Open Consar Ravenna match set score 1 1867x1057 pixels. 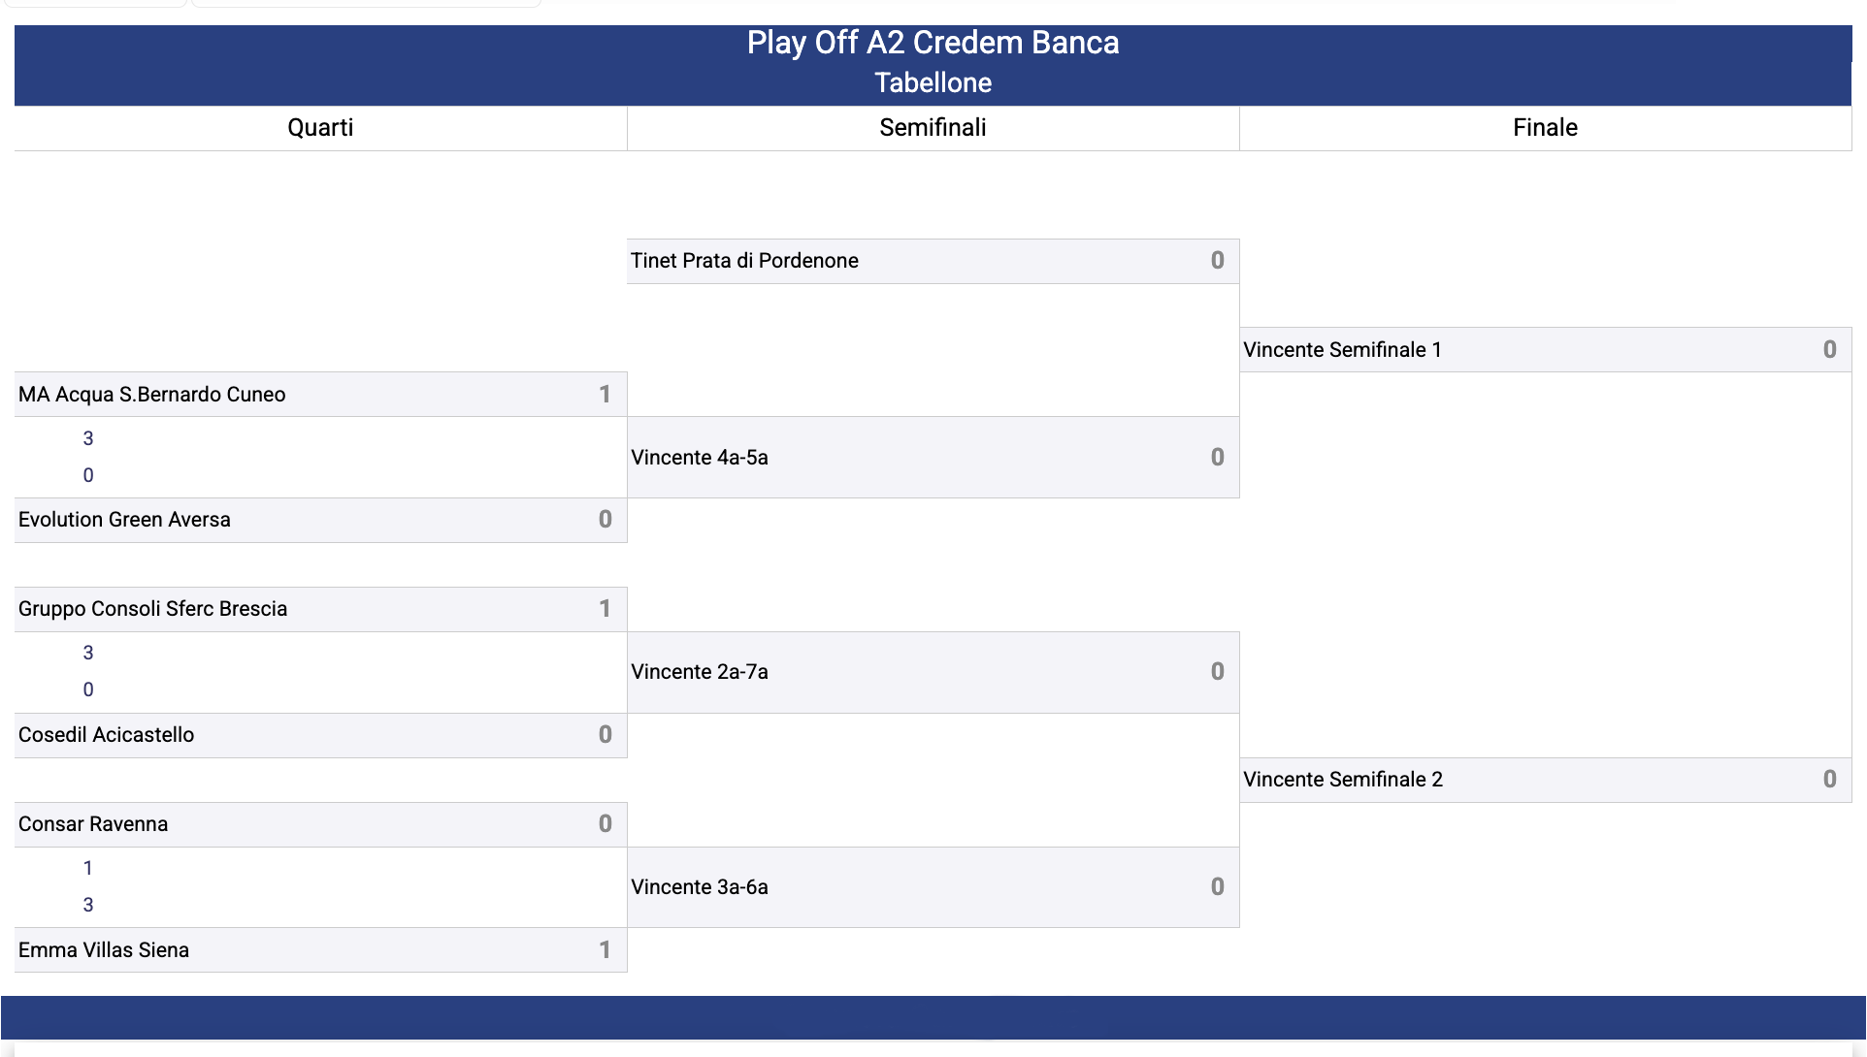point(88,868)
